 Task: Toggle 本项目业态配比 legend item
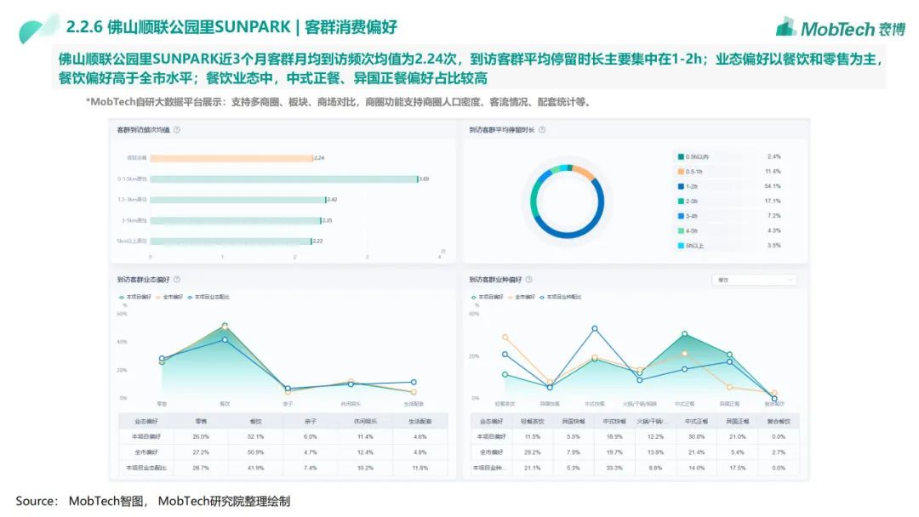point(208,298)
